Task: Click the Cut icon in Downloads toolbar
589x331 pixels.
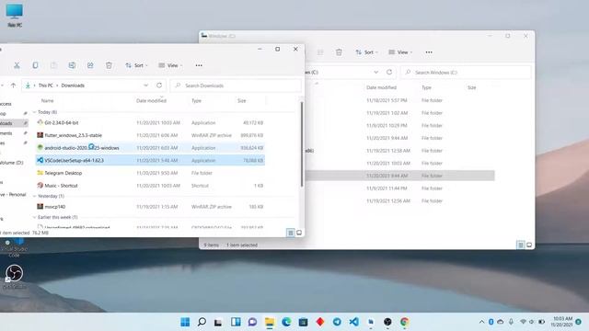Action: point(17,65)
